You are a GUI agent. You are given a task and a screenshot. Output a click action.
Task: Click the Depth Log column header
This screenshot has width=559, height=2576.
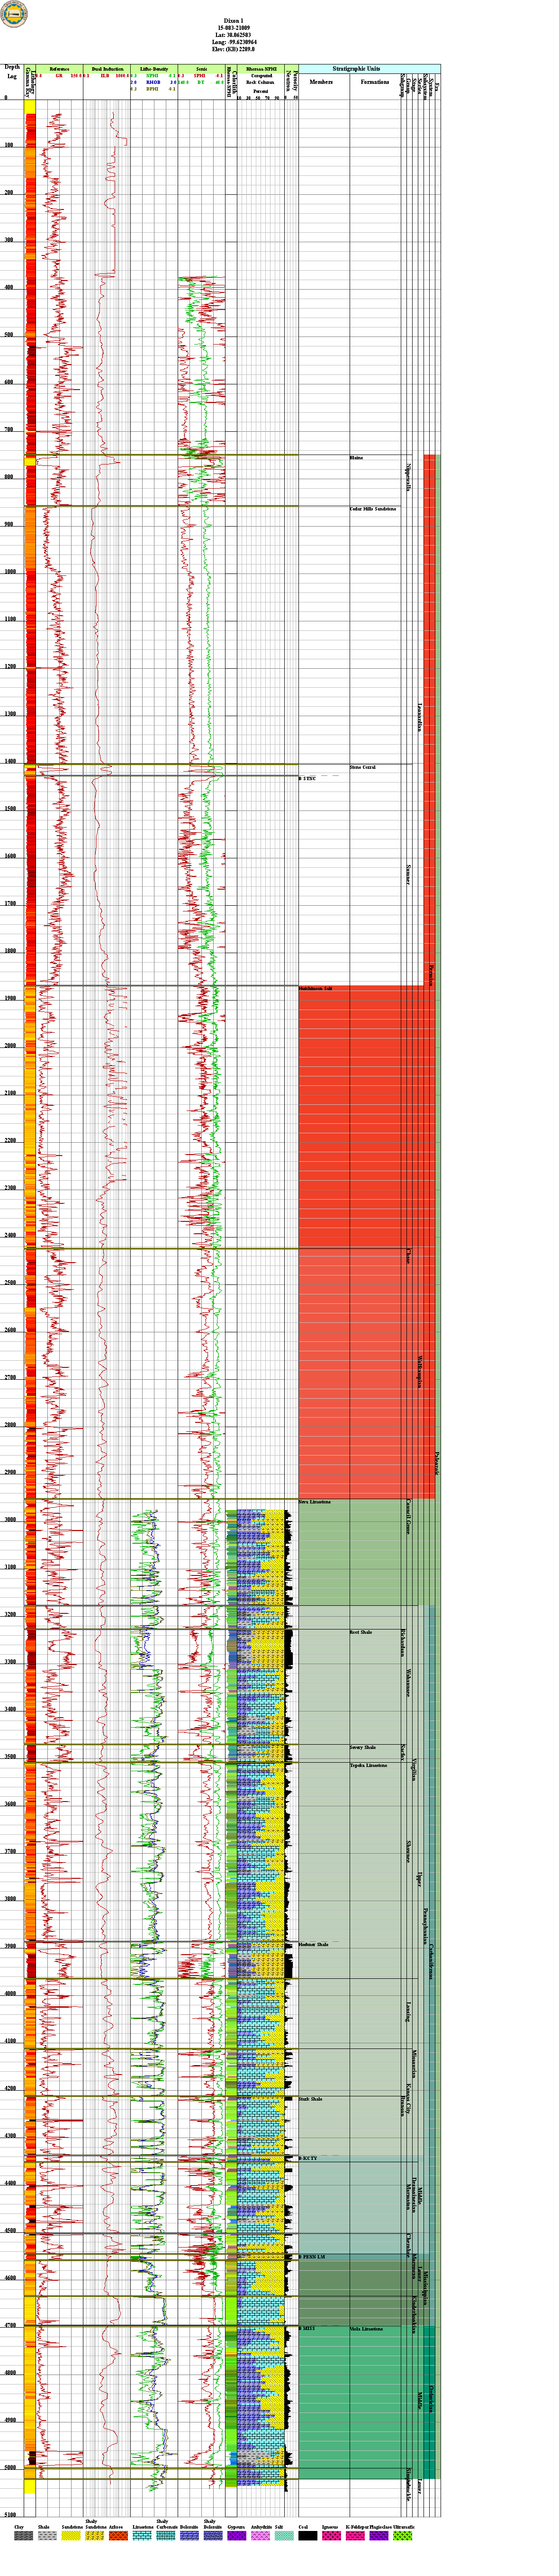pos(12,71)
